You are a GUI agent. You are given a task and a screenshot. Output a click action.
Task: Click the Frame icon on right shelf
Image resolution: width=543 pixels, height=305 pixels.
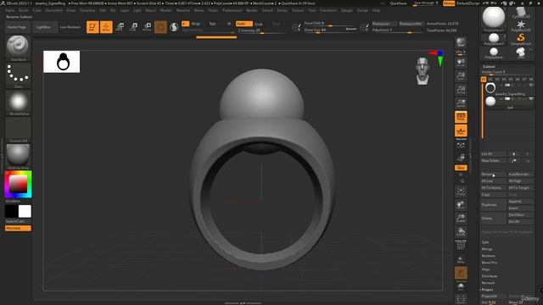pyautogui.click(x=461, y=191)
